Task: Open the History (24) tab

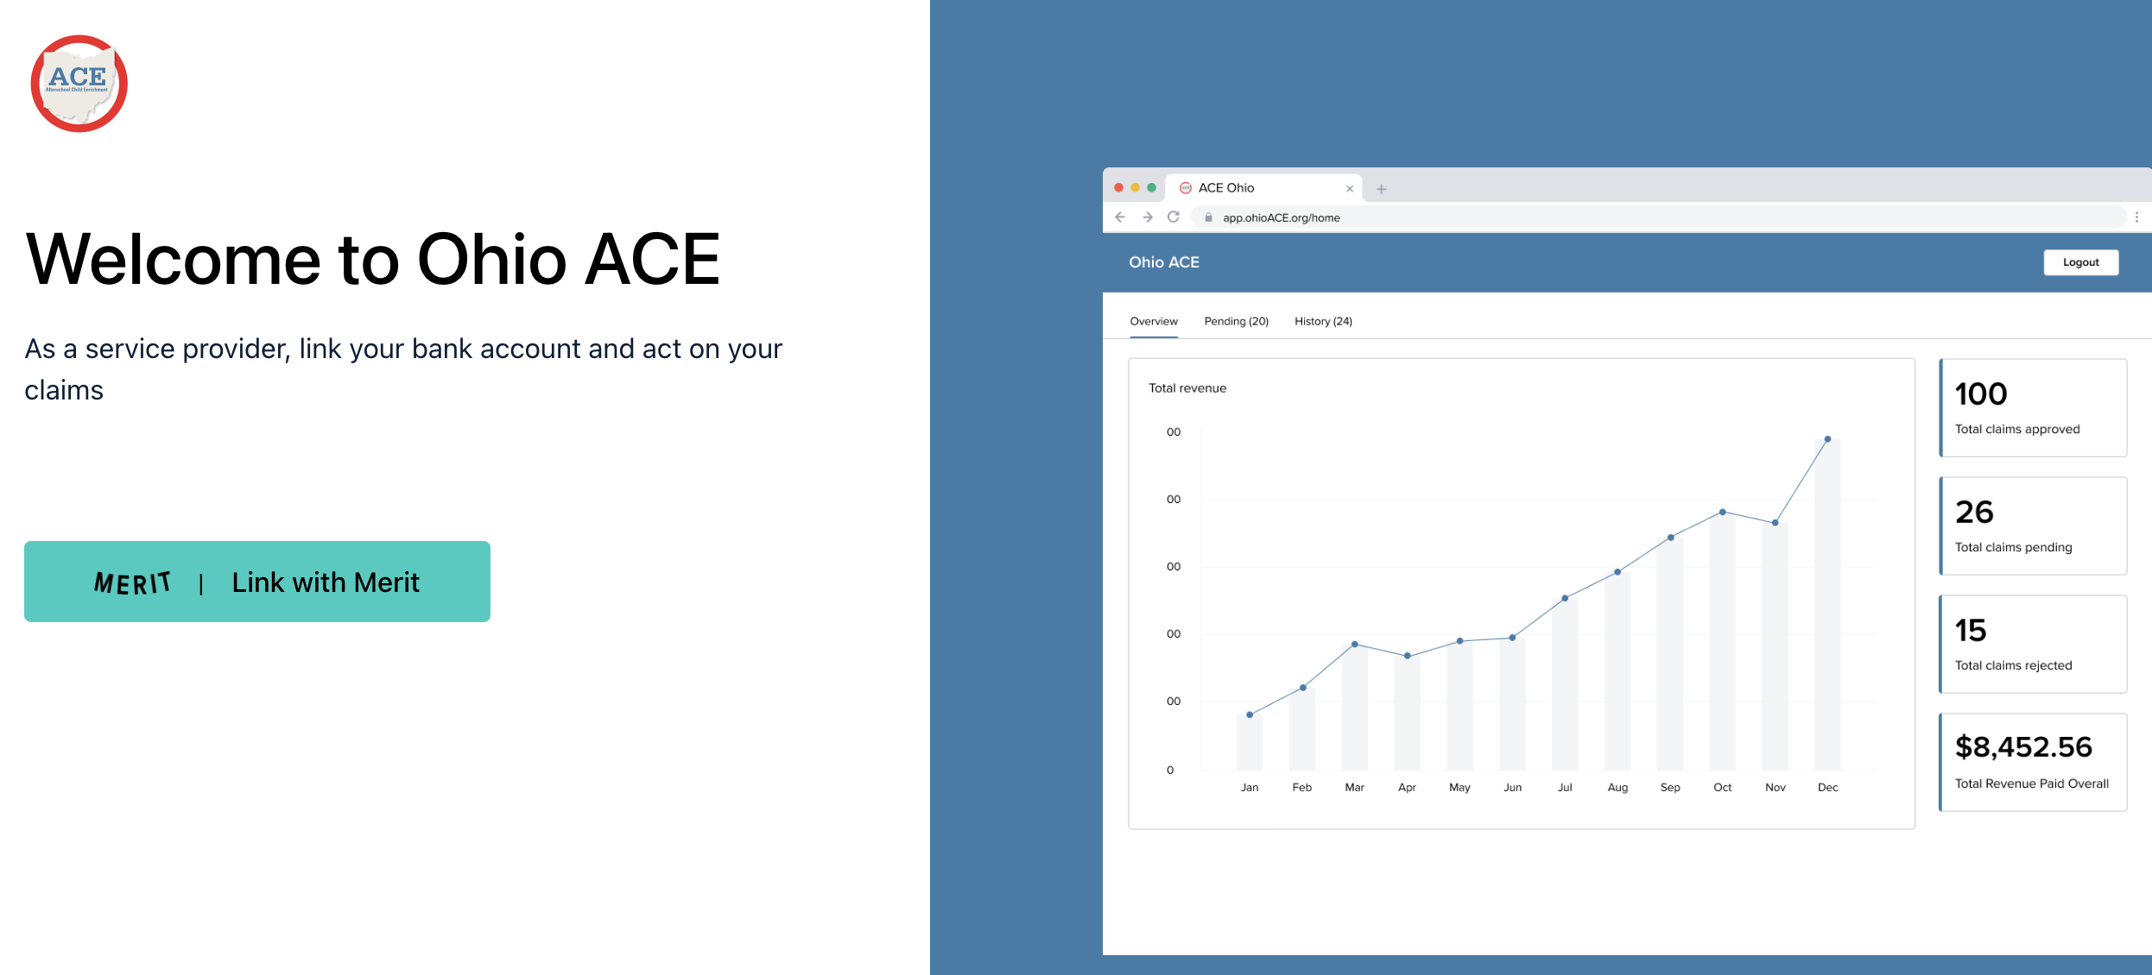Action: click(x=1323, y=321)
